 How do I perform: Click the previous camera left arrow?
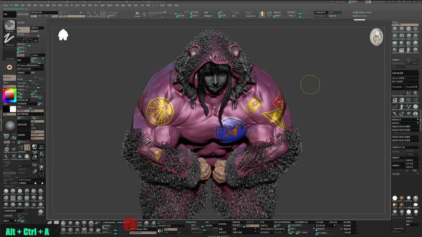35,183
